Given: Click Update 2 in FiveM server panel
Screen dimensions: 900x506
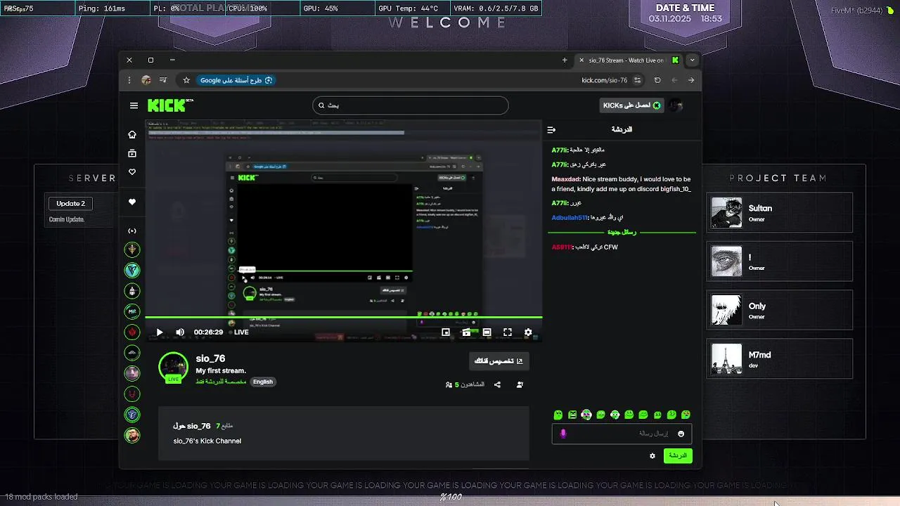Looking at the screenshot, I should click(70, 203).
